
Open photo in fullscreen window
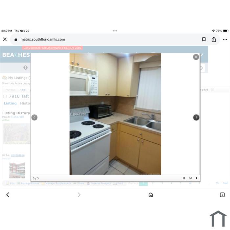190,178
